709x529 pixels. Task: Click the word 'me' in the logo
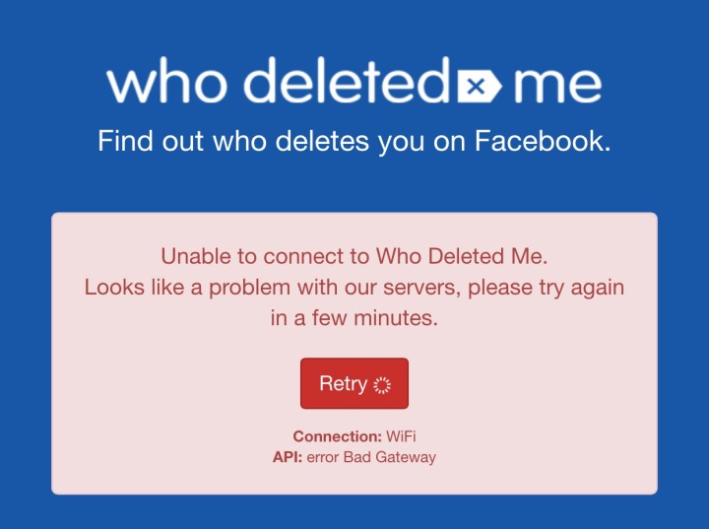[558, 86]
